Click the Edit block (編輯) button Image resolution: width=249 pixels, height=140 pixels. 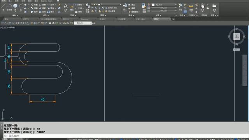[132, 8]
